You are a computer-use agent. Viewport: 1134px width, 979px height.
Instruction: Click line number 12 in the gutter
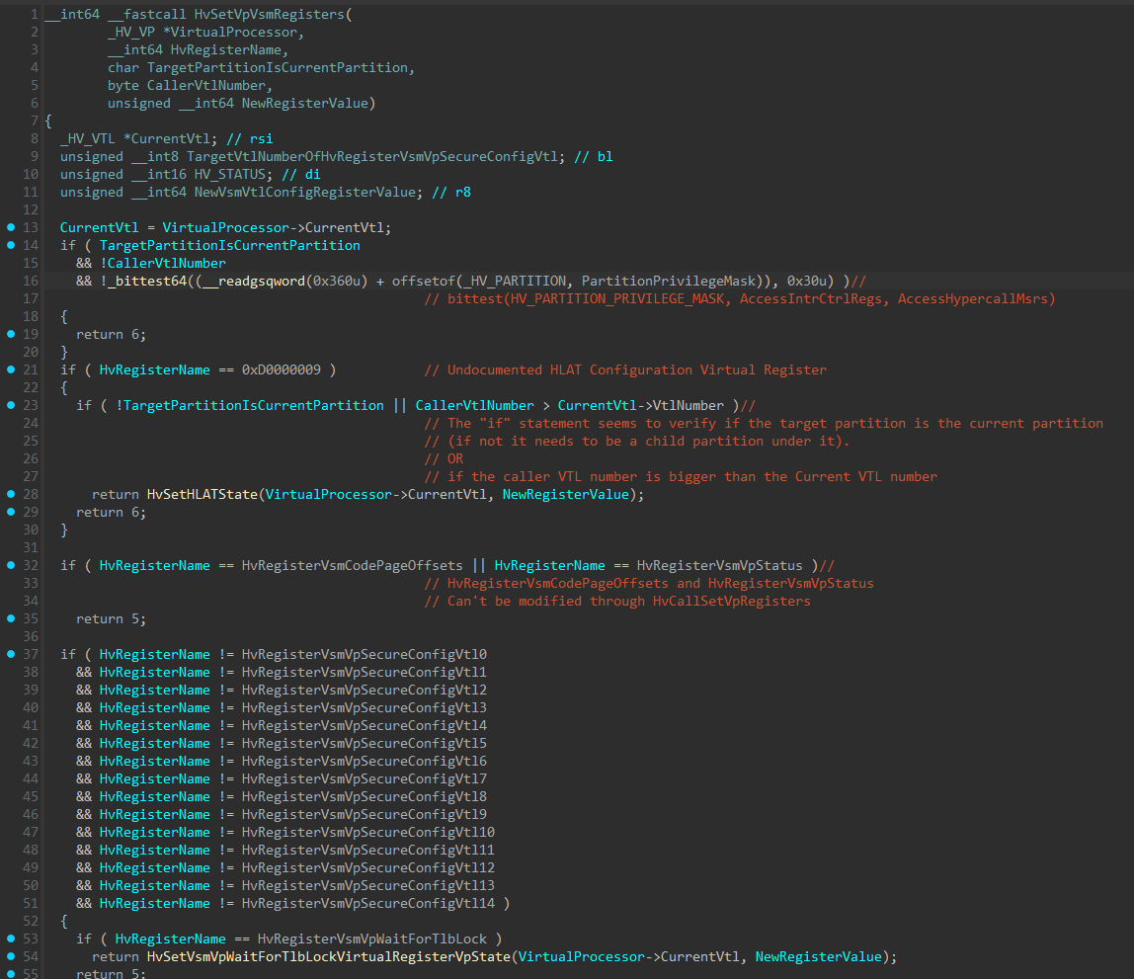[30, 209]
